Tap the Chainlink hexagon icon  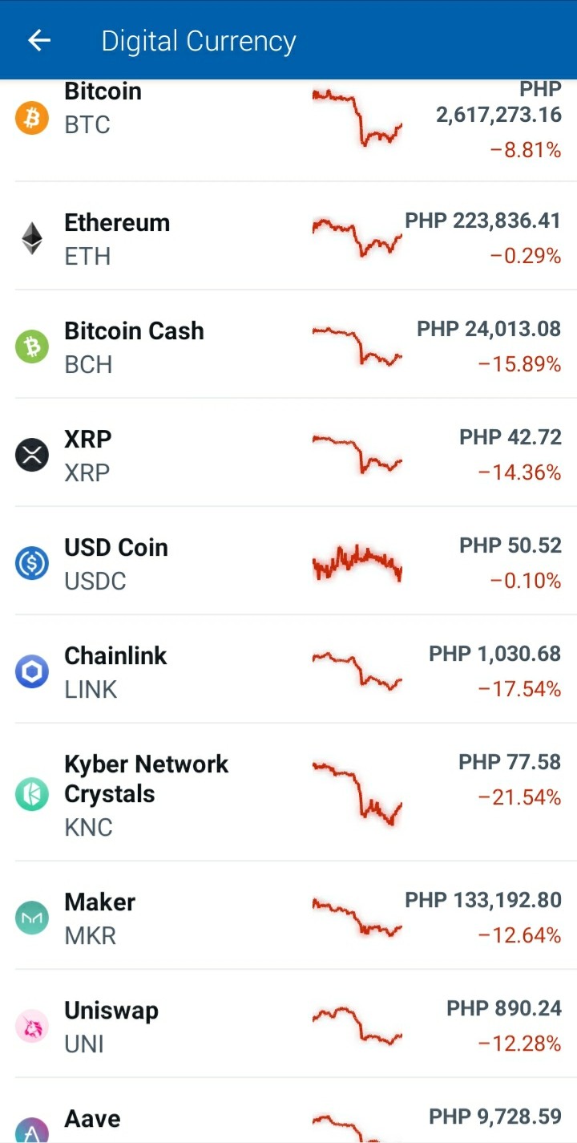coord(32,671)
